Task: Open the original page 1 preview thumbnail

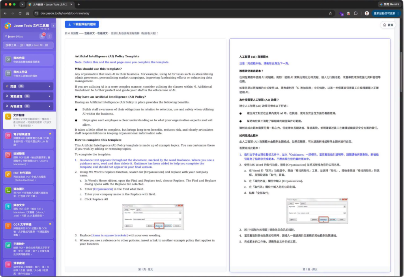Action: click(146, 155)
